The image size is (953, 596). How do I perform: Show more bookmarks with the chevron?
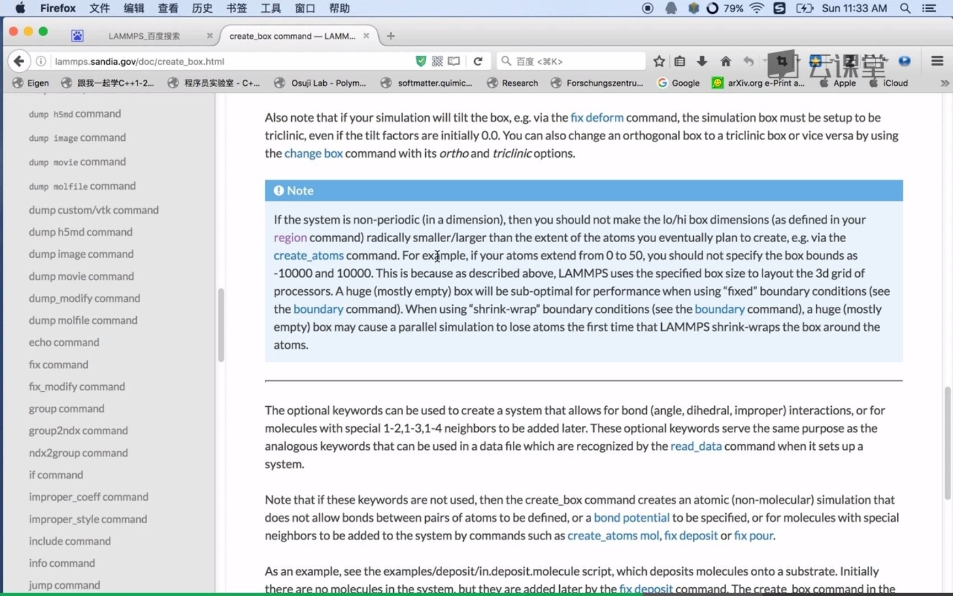click(x=945, y=83)
